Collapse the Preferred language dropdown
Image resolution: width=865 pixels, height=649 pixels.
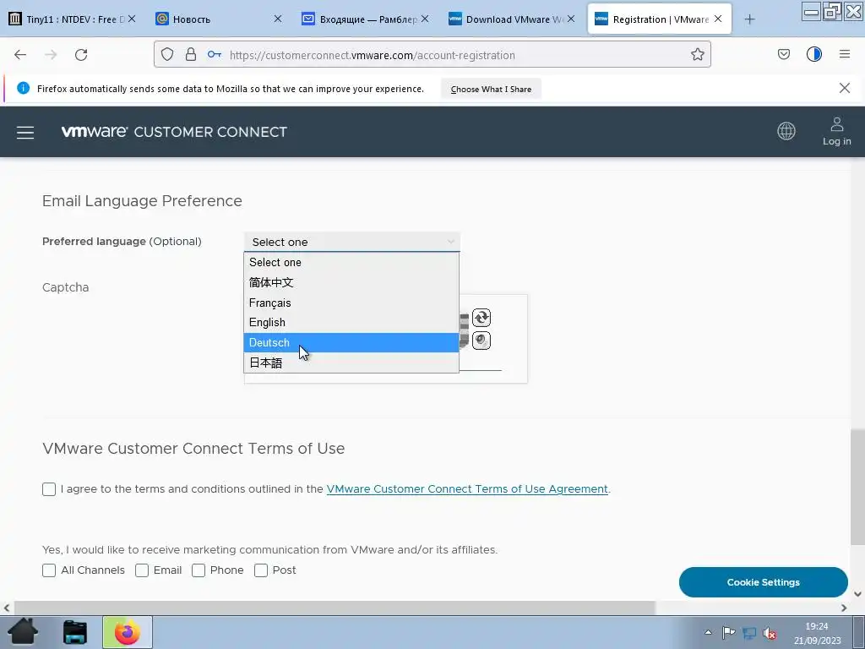coord(352,242)
